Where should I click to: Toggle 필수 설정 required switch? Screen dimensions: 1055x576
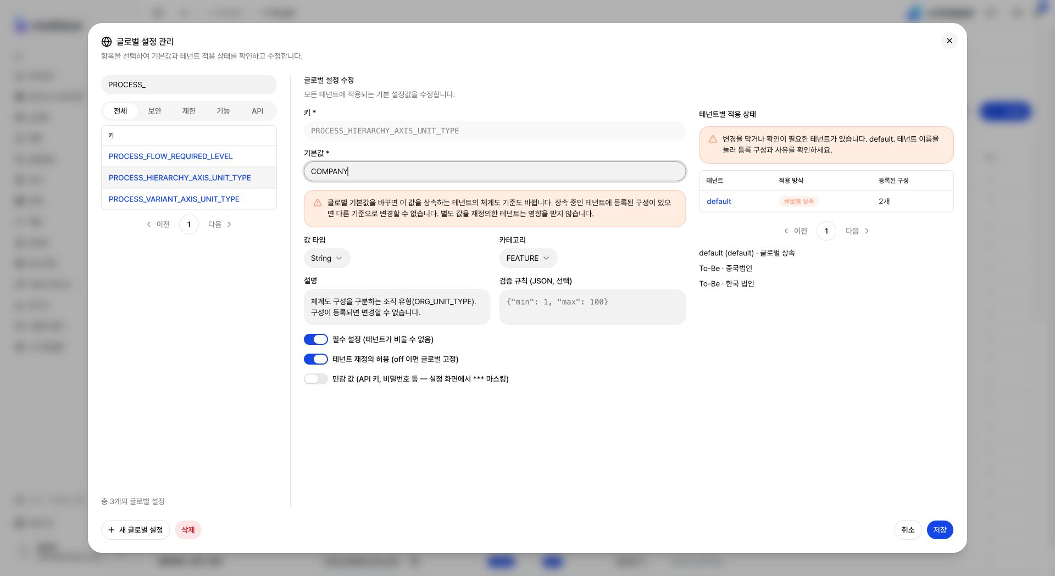coord(316,339)
